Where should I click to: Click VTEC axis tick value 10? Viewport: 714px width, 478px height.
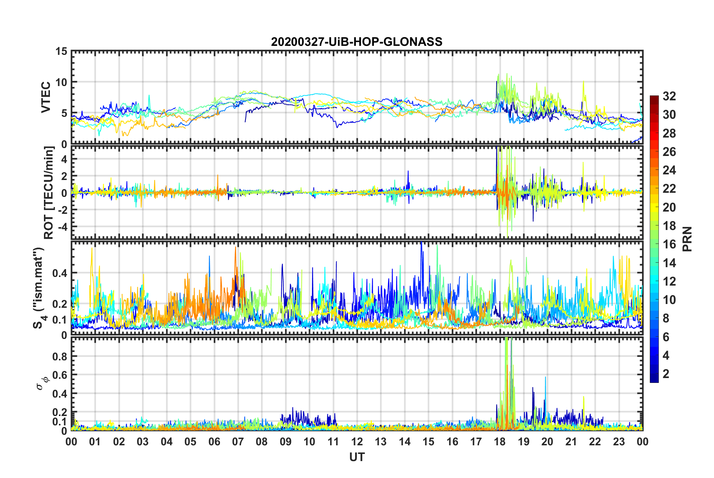[x=61, y=82]
